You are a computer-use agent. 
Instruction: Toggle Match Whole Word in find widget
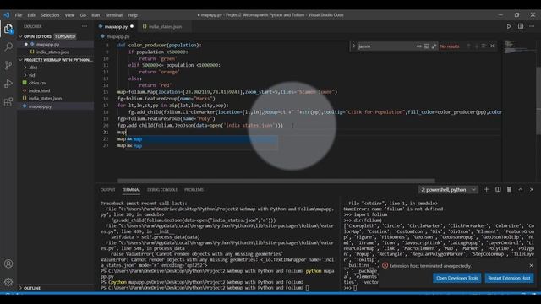coord(426,46)
